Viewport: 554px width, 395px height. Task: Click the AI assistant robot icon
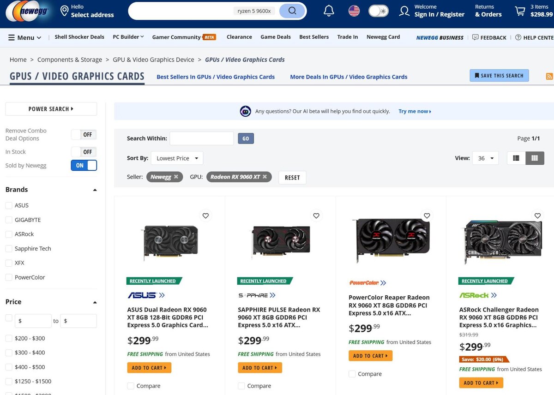(x=245, y=111)
